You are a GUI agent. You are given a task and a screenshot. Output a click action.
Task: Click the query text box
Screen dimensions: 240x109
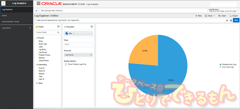(130, 20)
